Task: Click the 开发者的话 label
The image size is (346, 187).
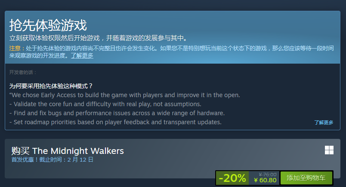Action: 23,72
